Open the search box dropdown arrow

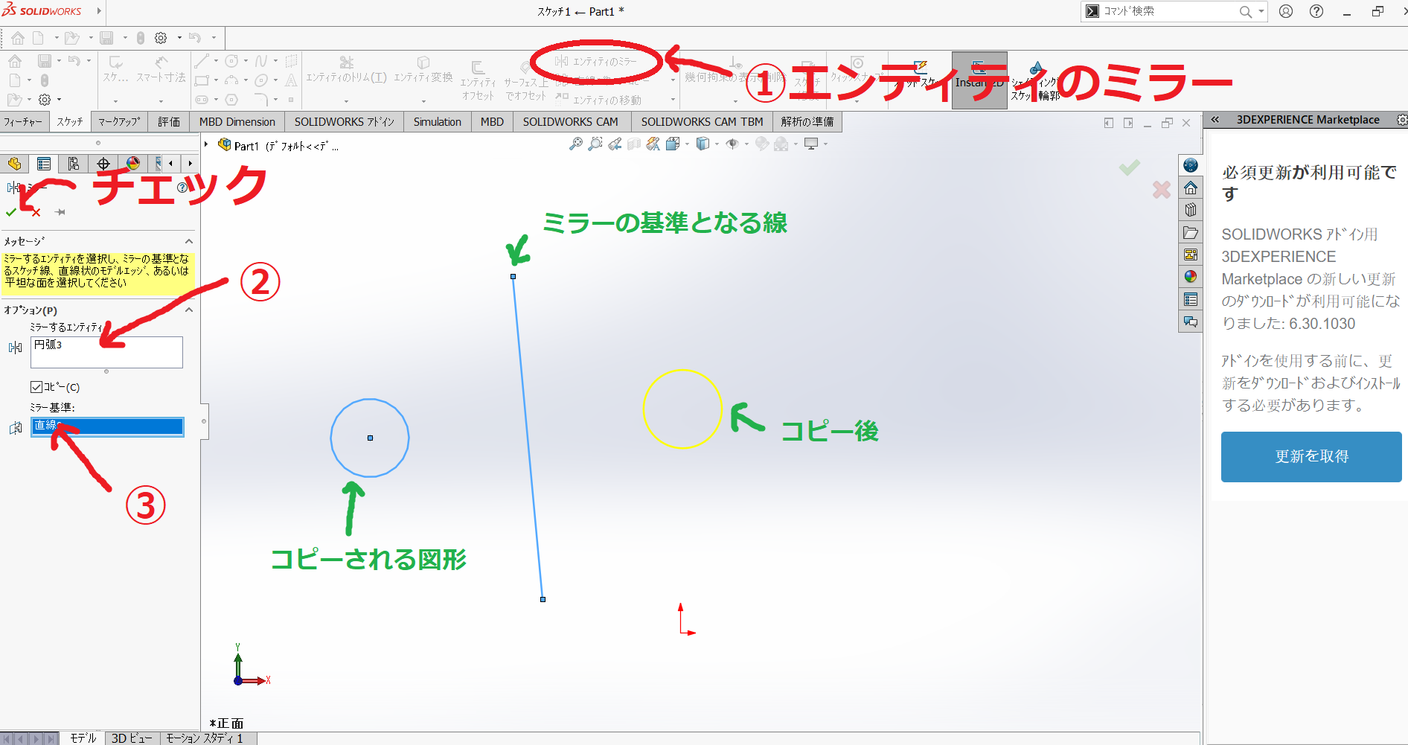[1261, 11]
